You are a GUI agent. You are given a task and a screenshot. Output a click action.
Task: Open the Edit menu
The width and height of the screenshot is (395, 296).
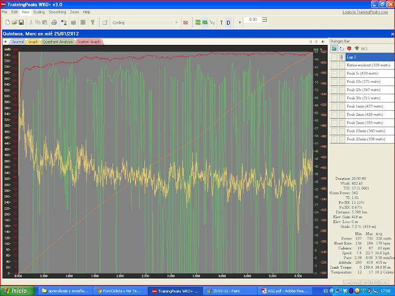point(14,12)
